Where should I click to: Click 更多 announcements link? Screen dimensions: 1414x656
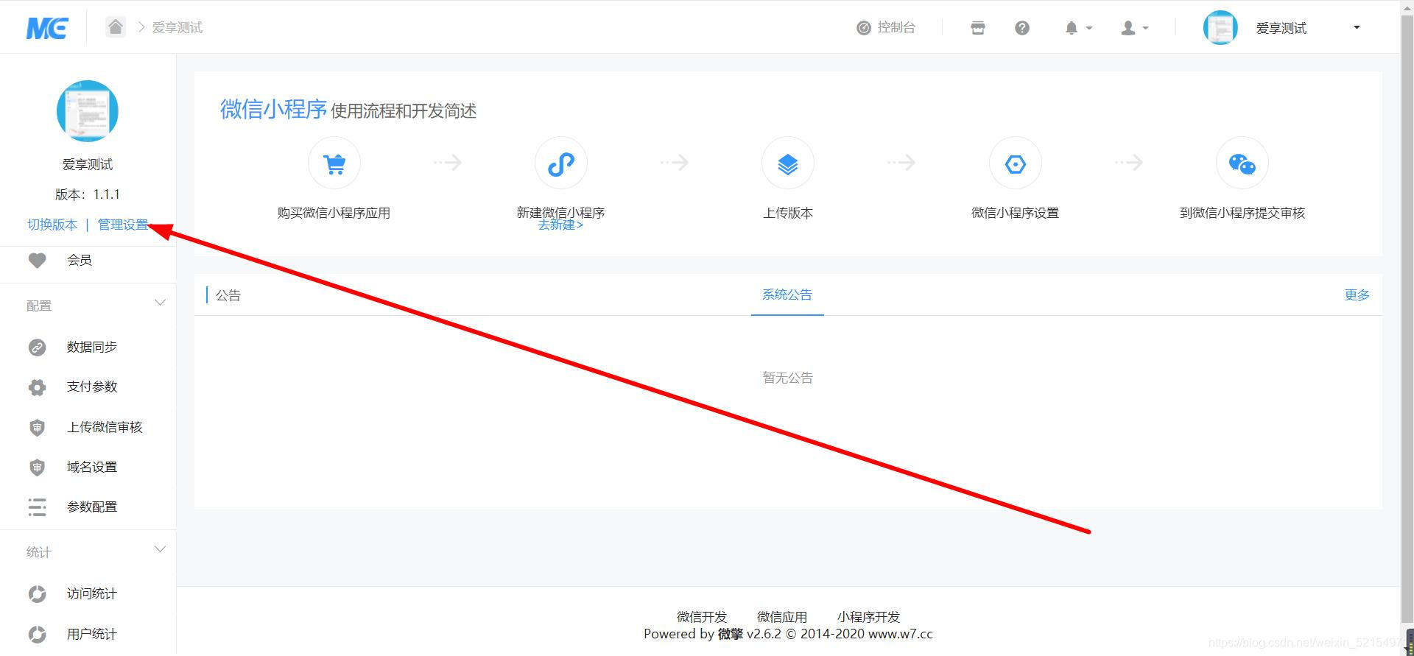pos(1357,295)
